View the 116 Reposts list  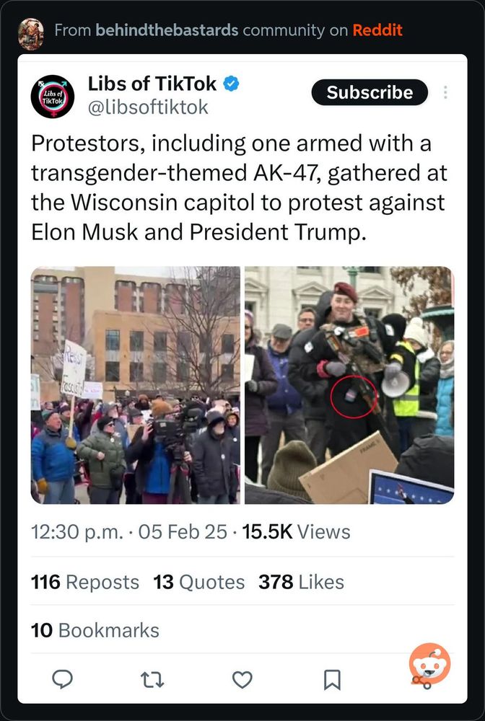pyautogui.click(x=85, y=582)
